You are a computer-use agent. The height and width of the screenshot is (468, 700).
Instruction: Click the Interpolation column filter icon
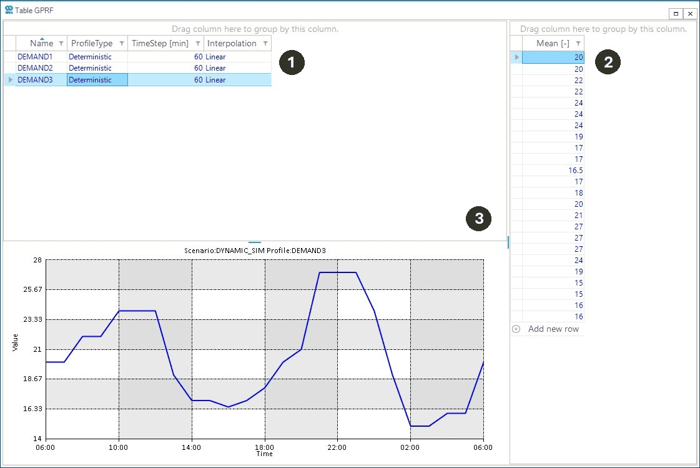click(x=265, y=44)
